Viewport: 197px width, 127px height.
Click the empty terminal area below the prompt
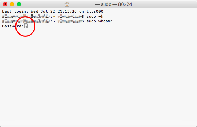click(x=98, y=77)
